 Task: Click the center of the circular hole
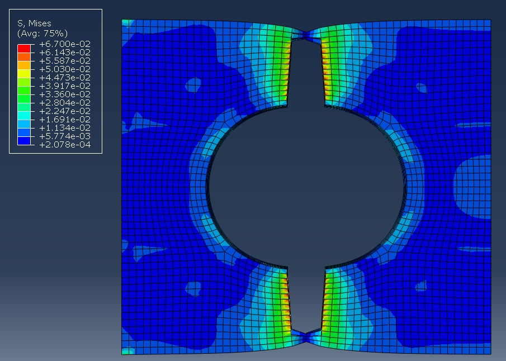pyautogui.click(x=306, y=187)
